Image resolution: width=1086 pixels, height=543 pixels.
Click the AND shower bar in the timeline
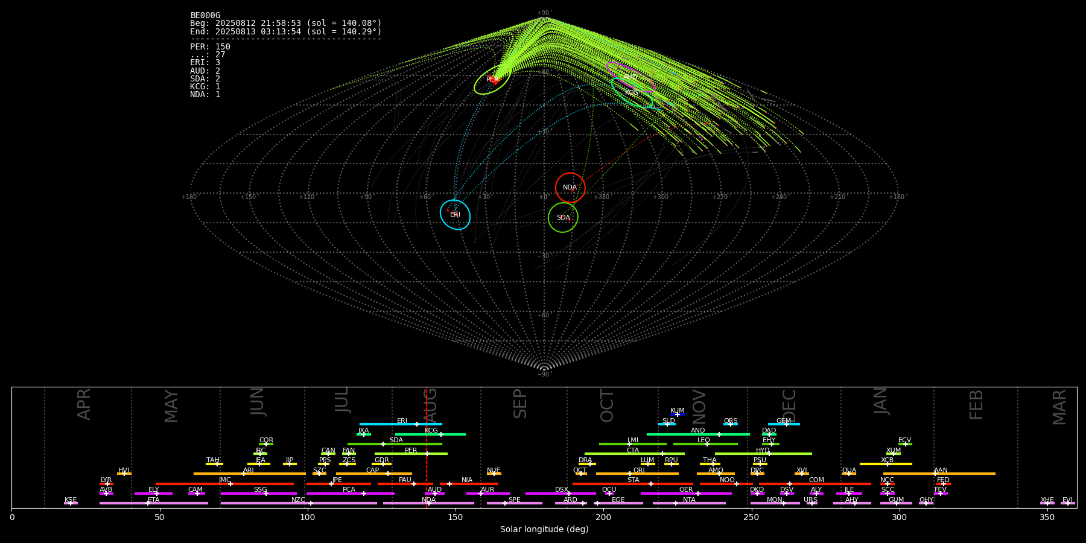[698, 434]
